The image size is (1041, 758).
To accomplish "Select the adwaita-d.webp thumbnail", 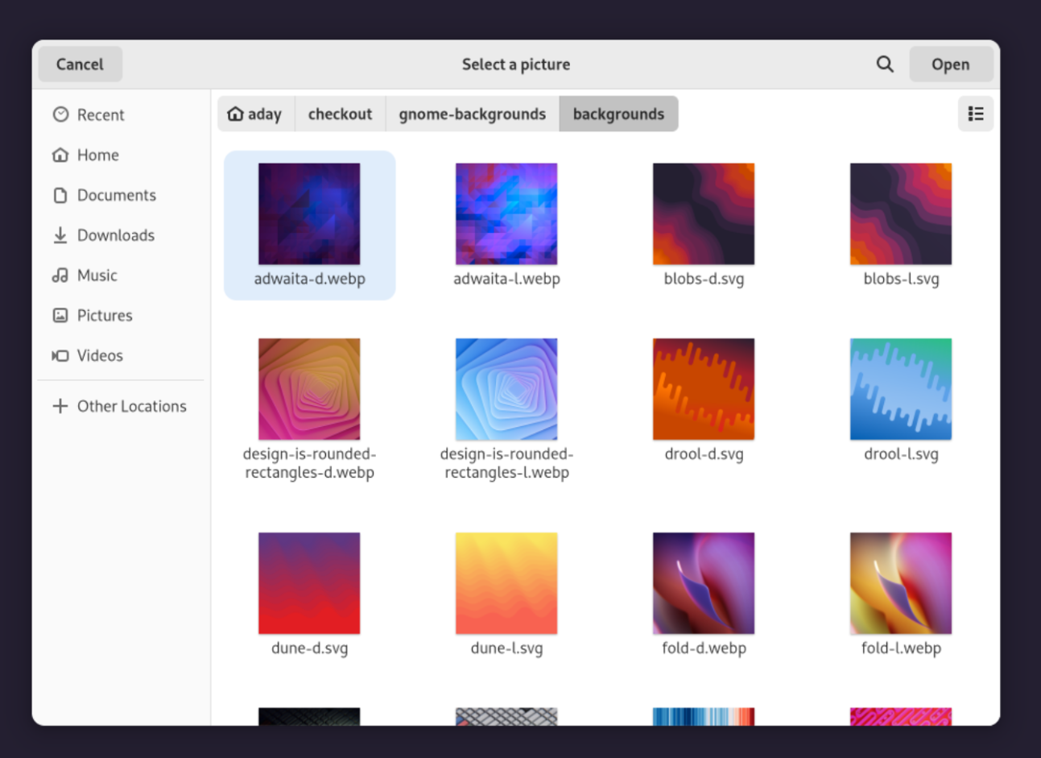I will coord(309,214).
